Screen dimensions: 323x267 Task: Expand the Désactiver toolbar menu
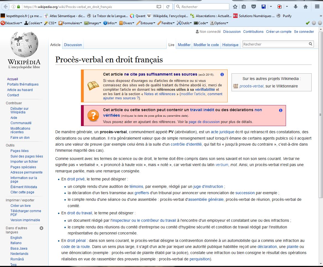(x=12, y=23)
